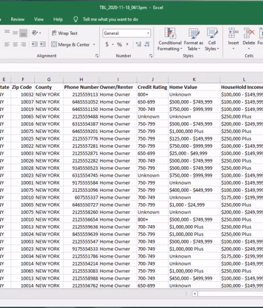Viewport: 263px width, 308px height.
Task: Apply Percent Style format
Action: (x=120, y=45)
